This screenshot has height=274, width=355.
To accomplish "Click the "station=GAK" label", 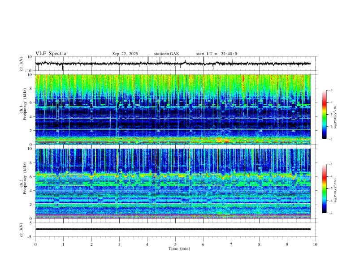I will [x=166, y=54].
